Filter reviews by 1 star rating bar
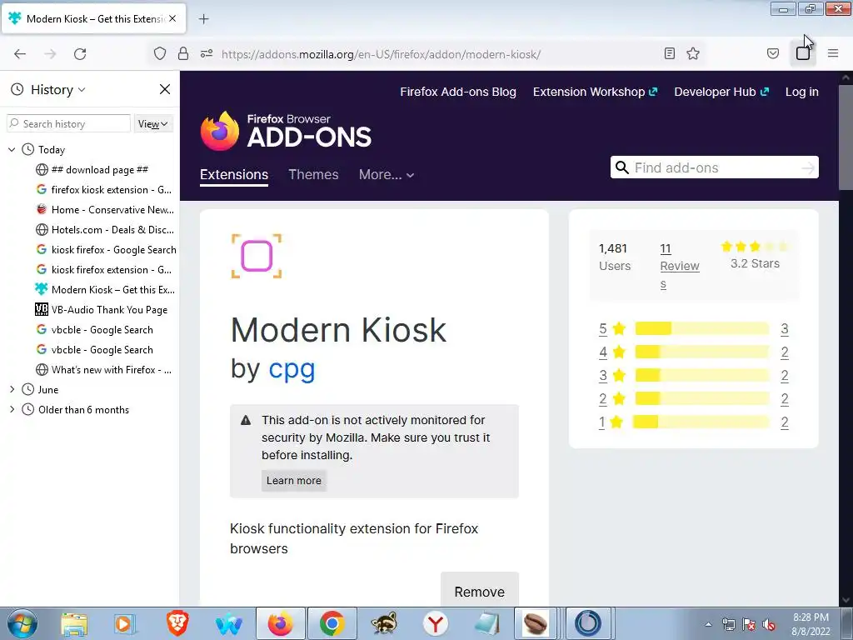The width and height of the screenshot is (853, 640). (x=701, y=422)
